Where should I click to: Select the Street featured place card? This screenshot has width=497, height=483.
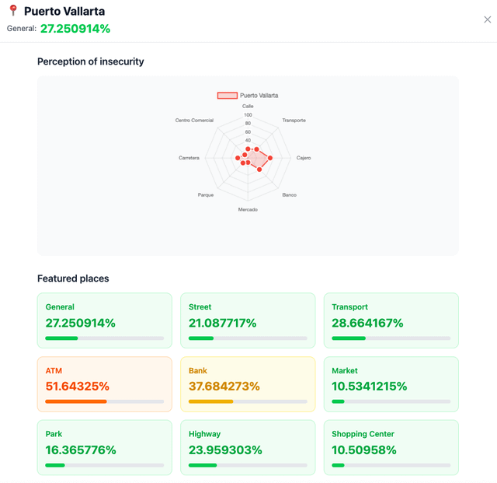click(248, 320)
